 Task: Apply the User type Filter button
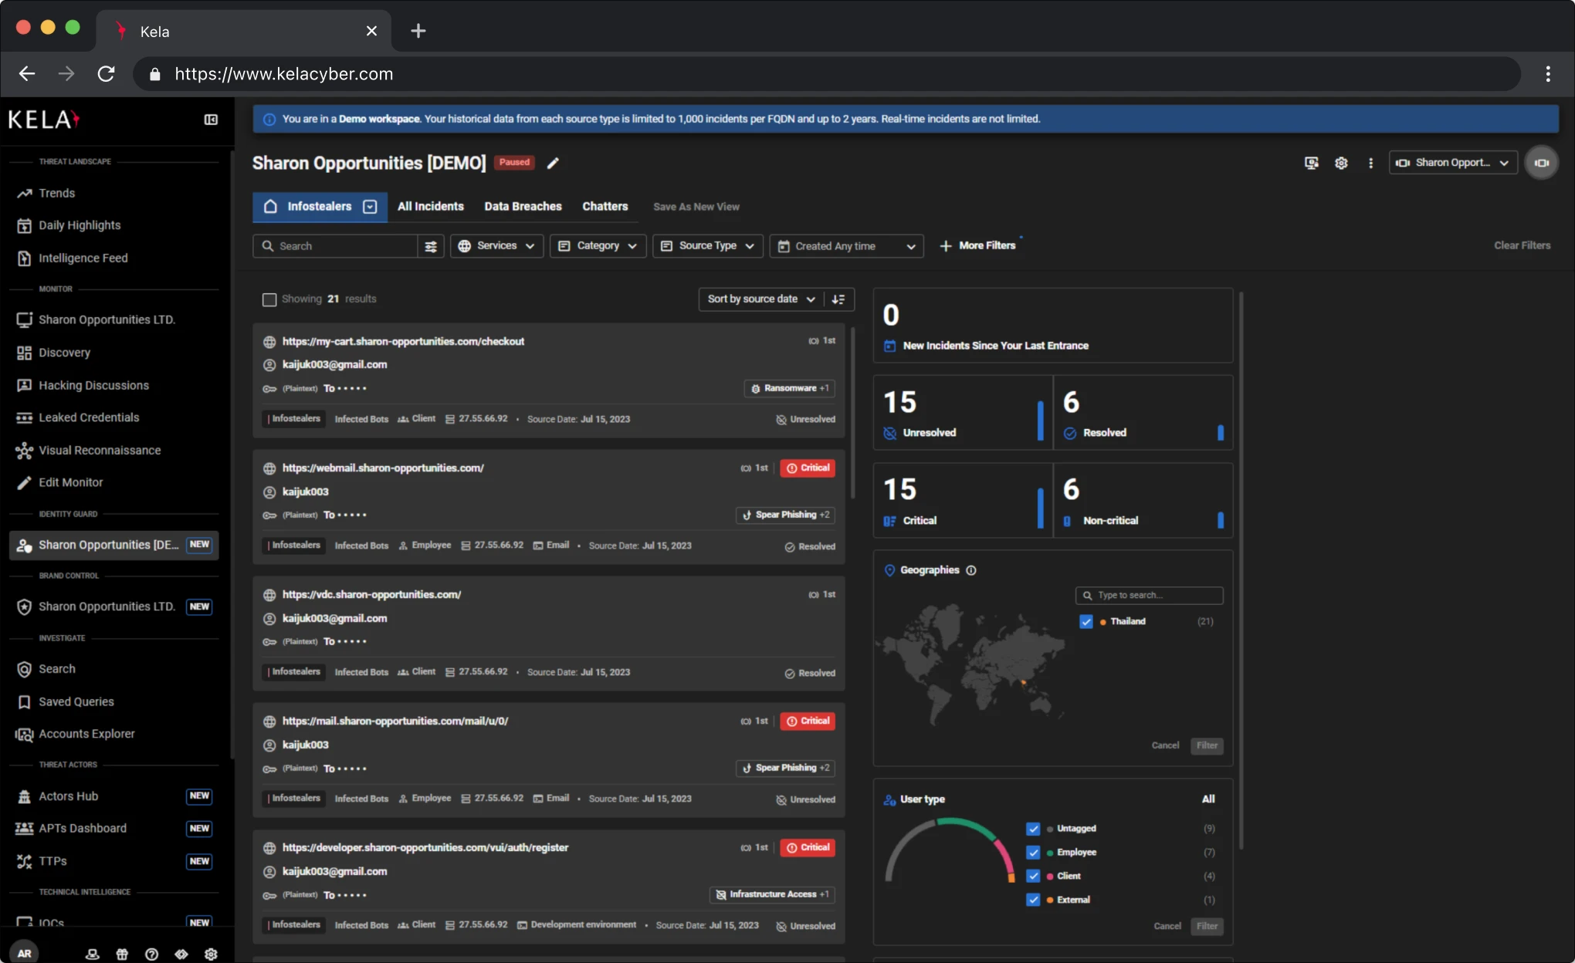1207,926
